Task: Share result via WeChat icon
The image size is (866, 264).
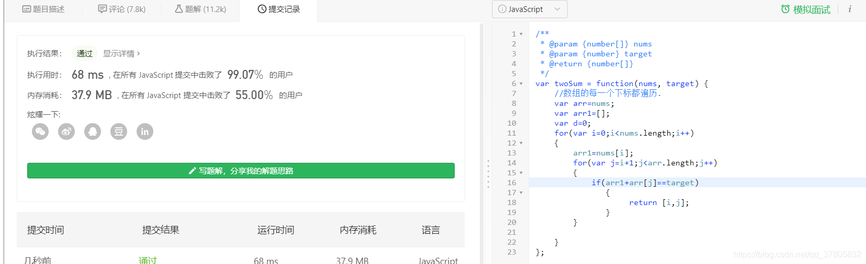Action: pyautogui.click(x=40, y=131)
